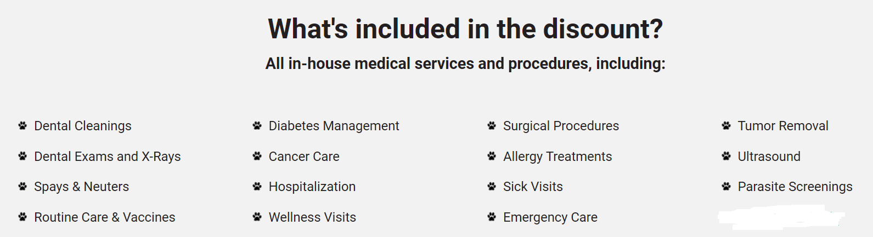Click the paw icon beside Wellness Visits
Screen dimensions: 873x237
point(257,217)
